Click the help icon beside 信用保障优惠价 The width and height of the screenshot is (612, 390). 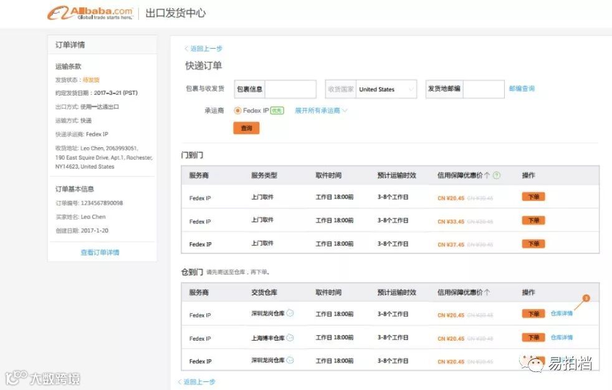click(497, 175)
